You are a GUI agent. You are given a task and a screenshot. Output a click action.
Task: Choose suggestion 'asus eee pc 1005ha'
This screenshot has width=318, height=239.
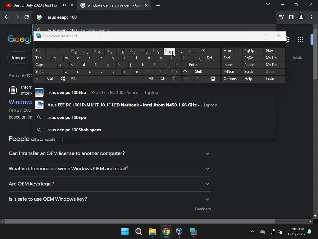tap(154, 93)
